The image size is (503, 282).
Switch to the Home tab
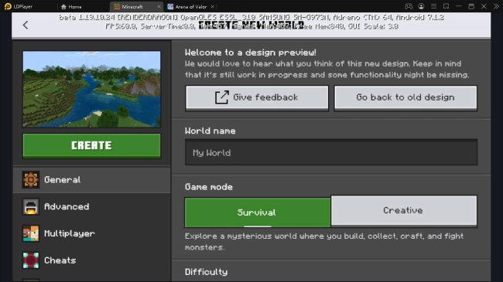(71, 7)
